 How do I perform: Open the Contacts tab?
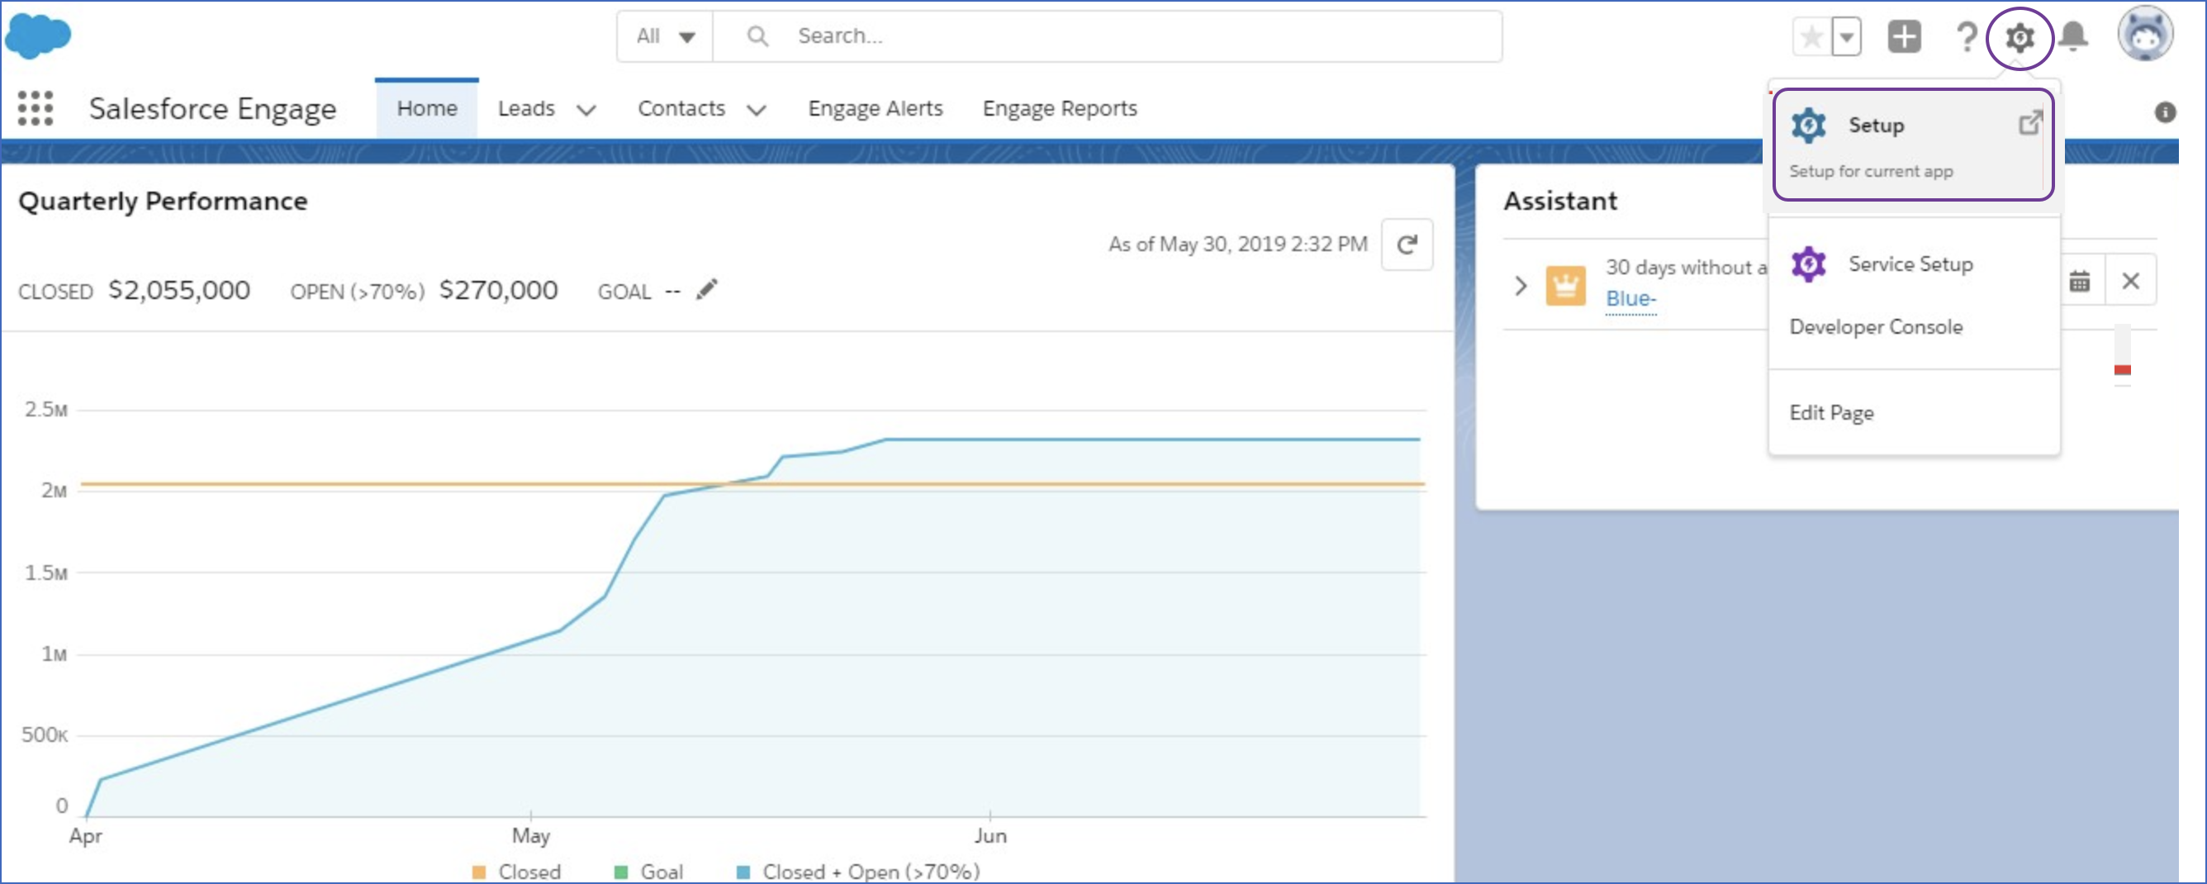(x=681, y=109)
